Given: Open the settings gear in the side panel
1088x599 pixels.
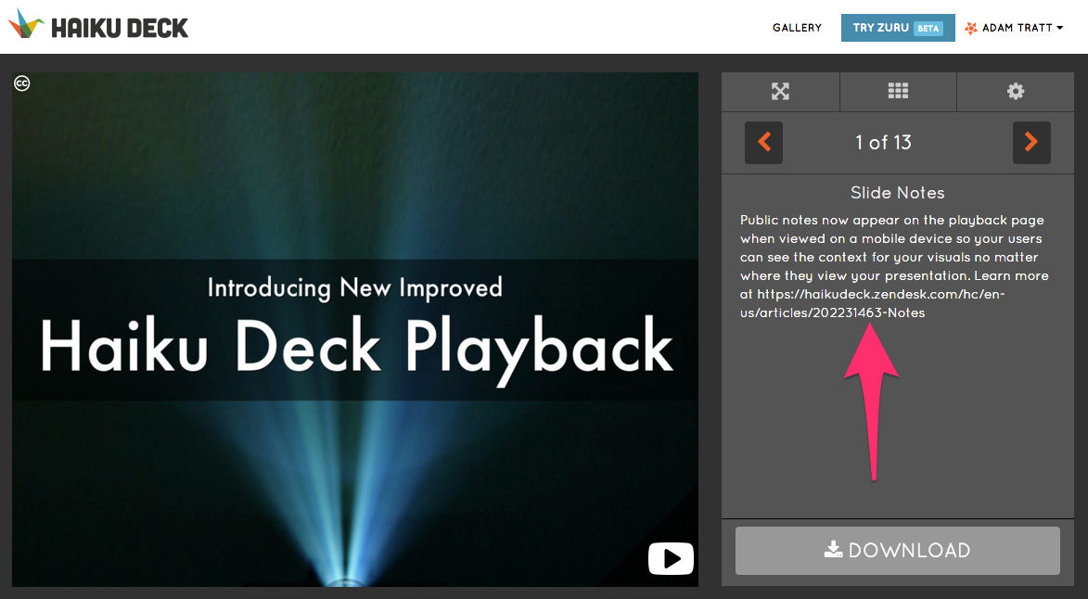Looking at the screenshot, I should pyautogui.click(x=1016, y=91).
